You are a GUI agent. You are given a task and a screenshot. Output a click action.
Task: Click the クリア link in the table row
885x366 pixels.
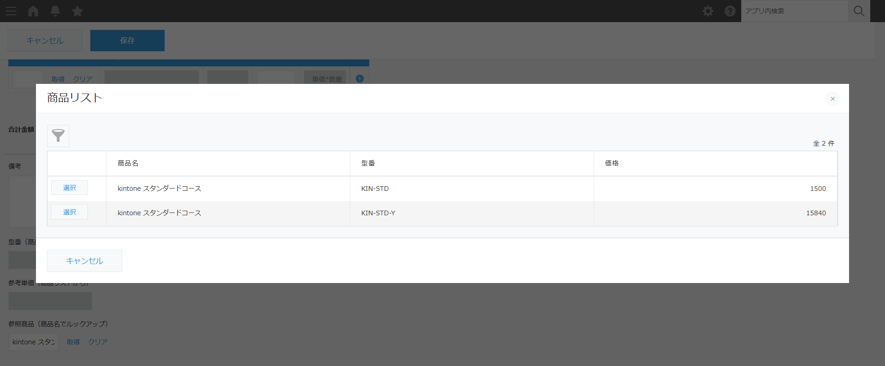point(83,79)
